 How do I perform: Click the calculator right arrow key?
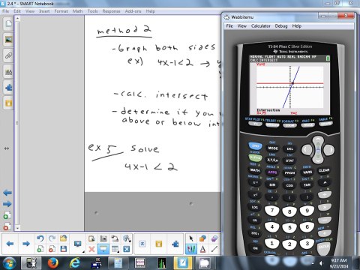tap(329, 150)
